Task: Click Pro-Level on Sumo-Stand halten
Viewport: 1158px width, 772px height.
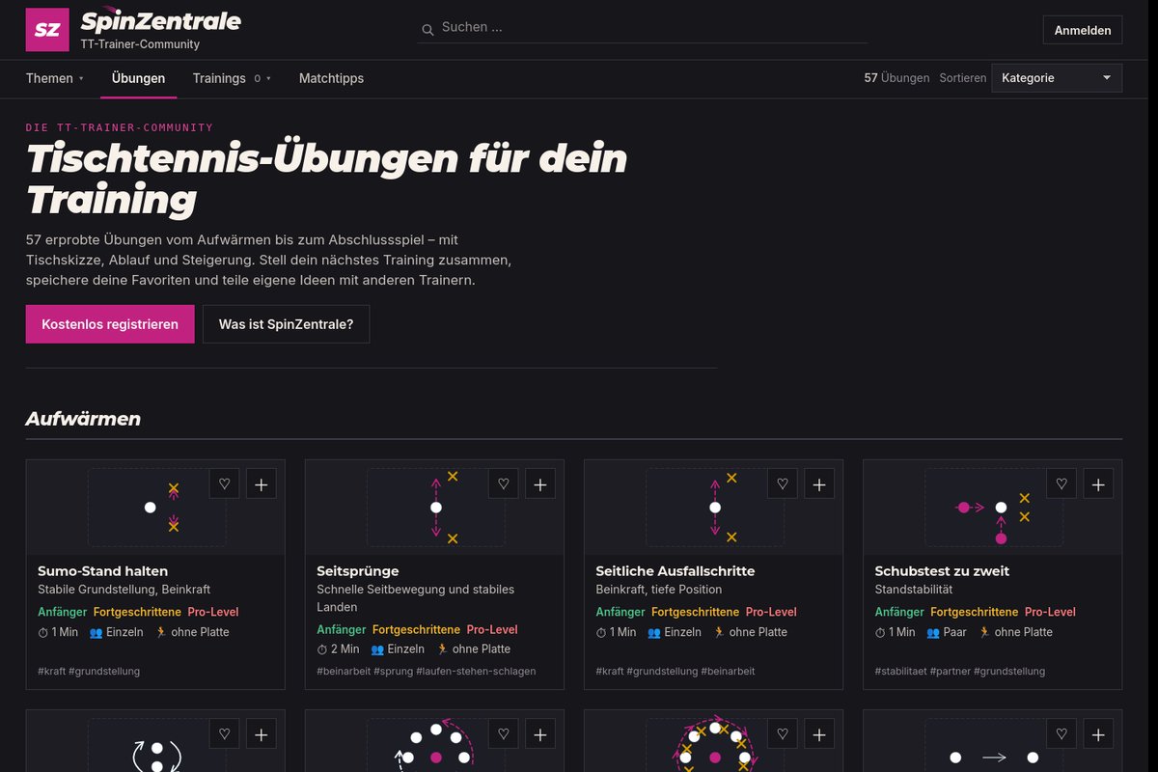Action: (213, 612)
